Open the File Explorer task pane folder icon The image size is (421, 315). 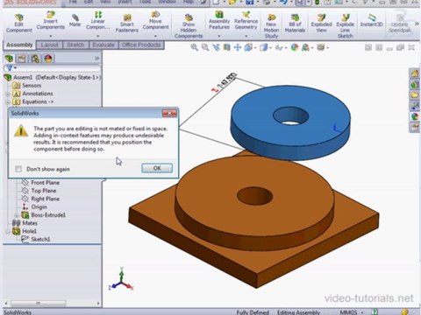pos(415,94)
